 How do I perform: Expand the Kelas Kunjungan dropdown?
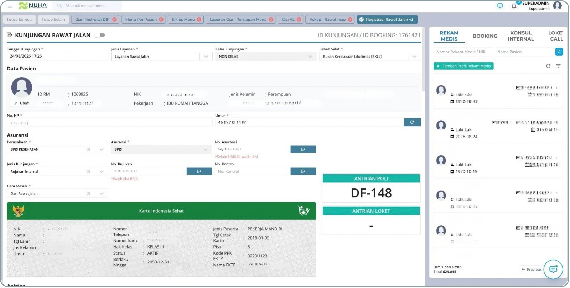pyautogui.click(x=310, y=57)
